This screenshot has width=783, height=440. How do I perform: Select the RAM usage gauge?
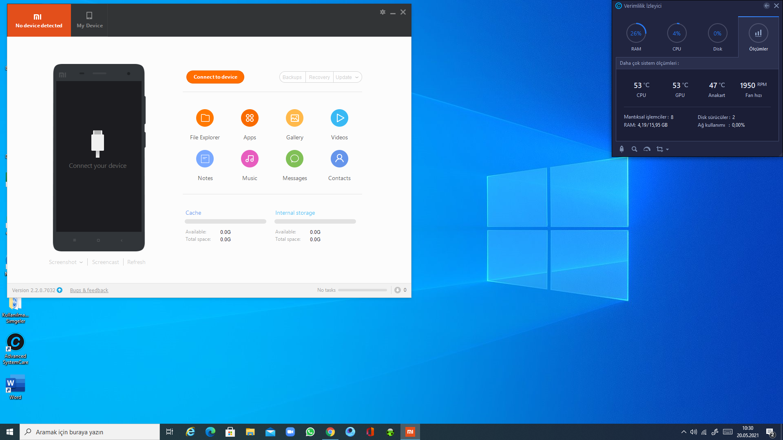click(636, 34)
